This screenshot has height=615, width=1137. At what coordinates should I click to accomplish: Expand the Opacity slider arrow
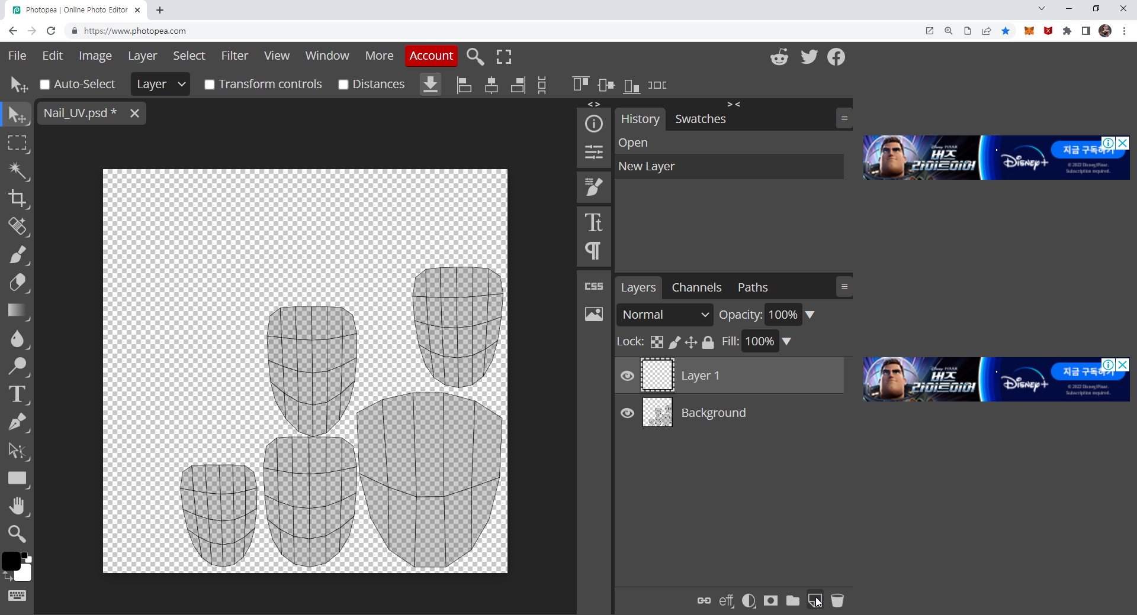pos(810,315)
